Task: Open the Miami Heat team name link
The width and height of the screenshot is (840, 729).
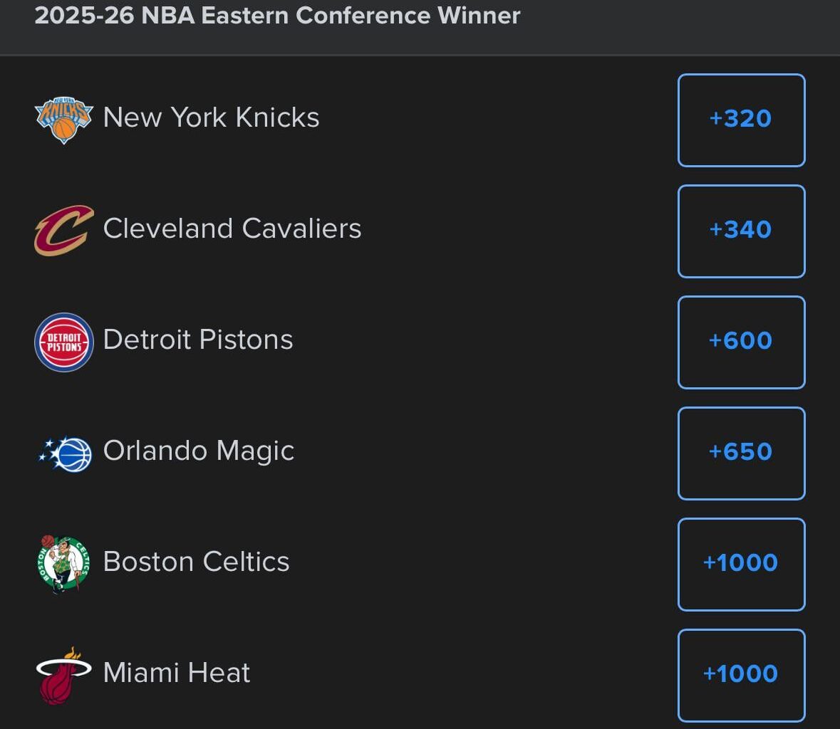Action: [176, 672]
